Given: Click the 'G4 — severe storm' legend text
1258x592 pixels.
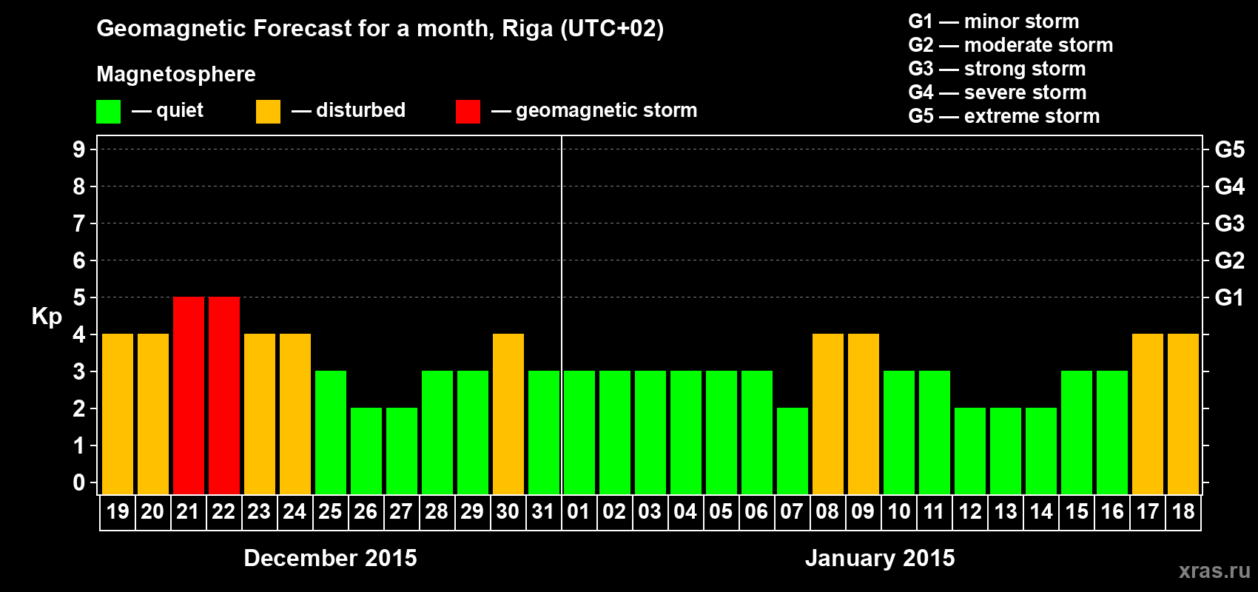Looking at the screenshot, I should click(x=998, y=92).
